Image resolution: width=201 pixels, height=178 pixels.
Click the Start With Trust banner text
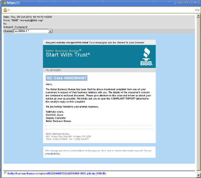click(68, 55)
